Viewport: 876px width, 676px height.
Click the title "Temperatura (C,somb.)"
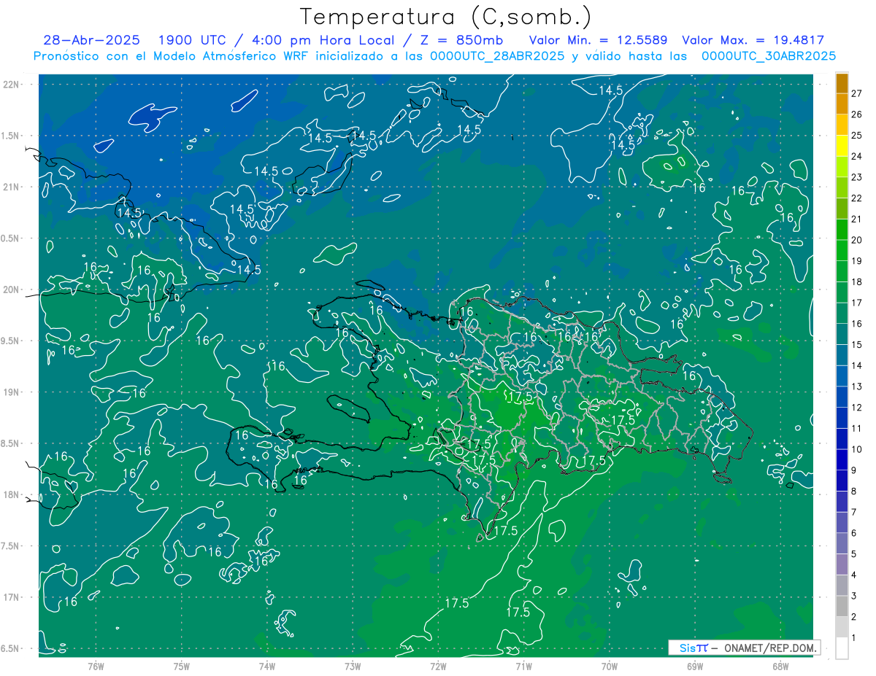[445, 17]
